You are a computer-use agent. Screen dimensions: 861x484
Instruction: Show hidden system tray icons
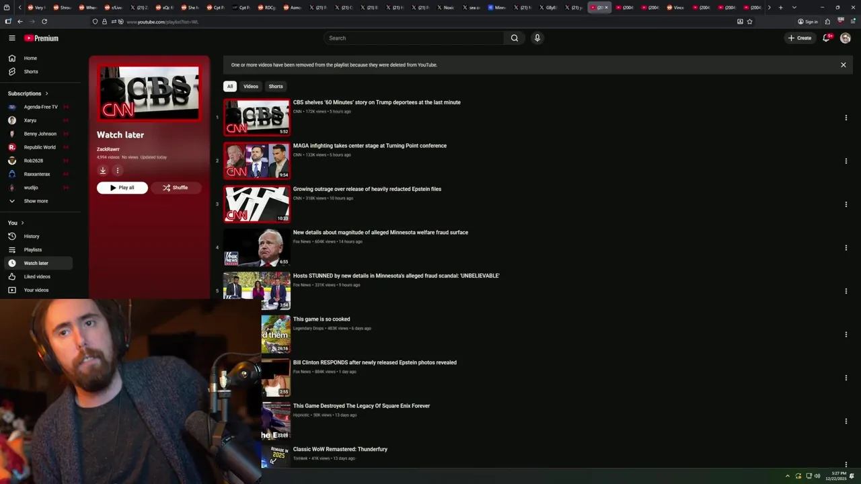[787, 476]
